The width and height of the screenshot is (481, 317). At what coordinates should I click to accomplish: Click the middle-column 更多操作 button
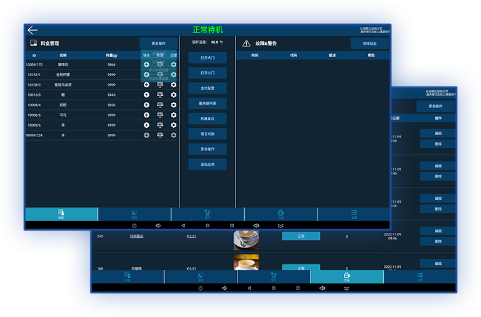(207, 149)
